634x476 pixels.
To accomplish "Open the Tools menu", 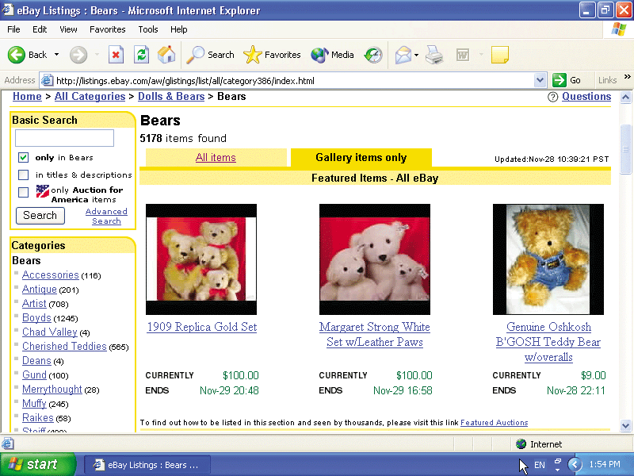I will pyautogui.click(x=148, y=29).
